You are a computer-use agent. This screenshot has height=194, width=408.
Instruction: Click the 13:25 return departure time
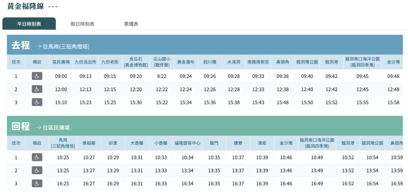click(63, 171)
